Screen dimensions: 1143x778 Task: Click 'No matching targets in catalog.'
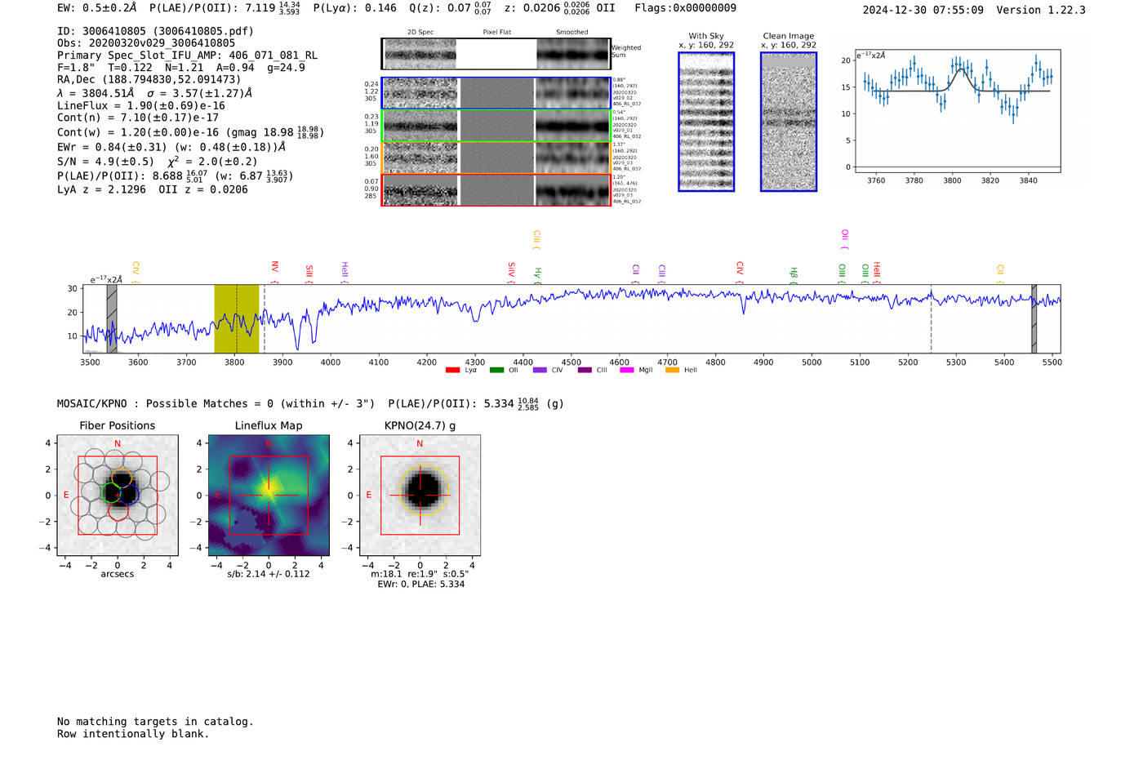[x=155, y=722]
